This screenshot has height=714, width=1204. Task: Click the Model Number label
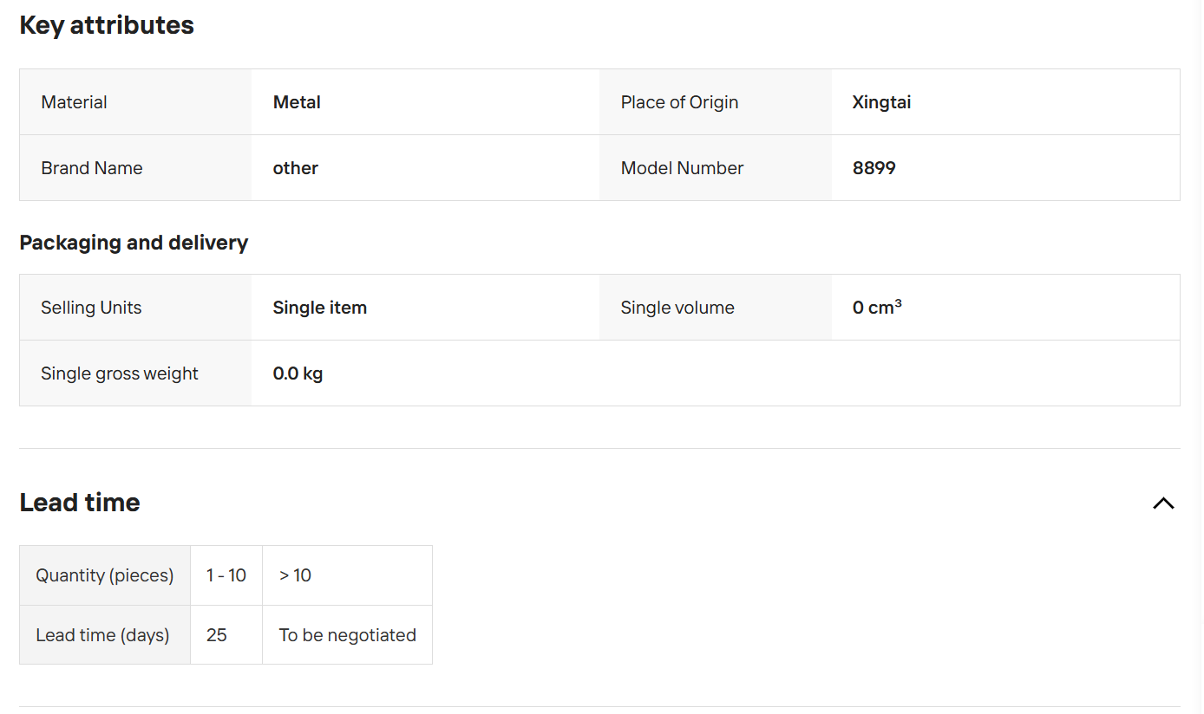coord(682,168)
